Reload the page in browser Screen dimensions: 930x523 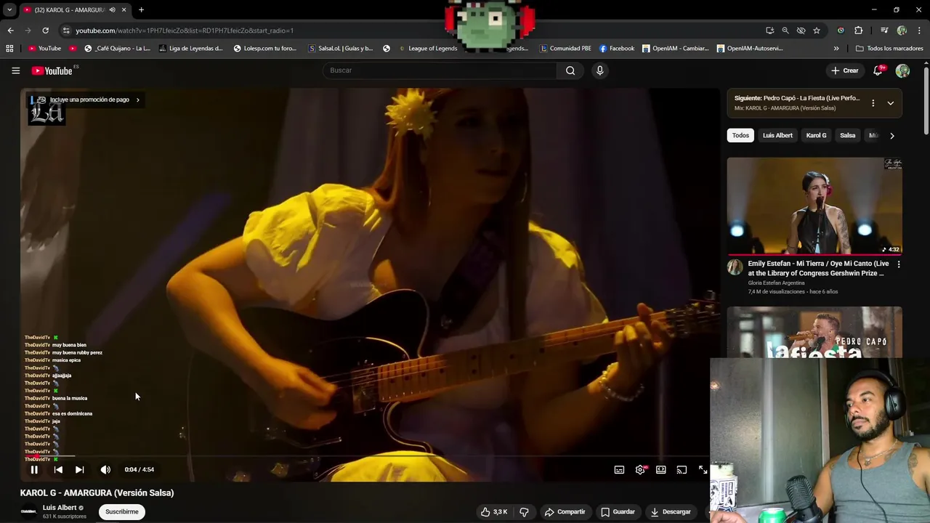pyautogui.click(x=45, y=31)
